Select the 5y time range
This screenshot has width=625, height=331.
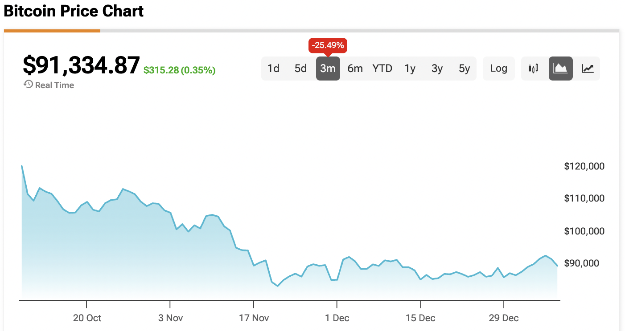[464, 69]
